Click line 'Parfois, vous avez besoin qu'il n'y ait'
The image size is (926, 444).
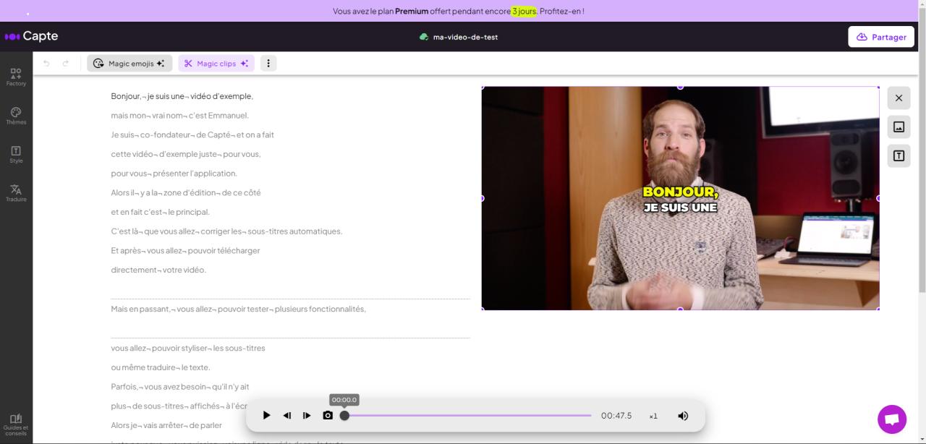[180, 387]
